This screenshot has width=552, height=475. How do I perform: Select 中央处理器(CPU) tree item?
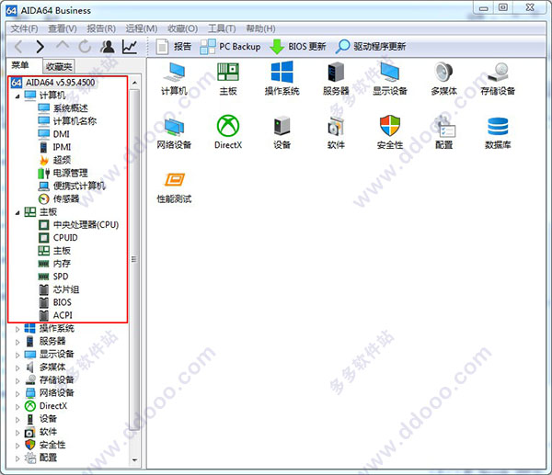click(x=78, y=225)
